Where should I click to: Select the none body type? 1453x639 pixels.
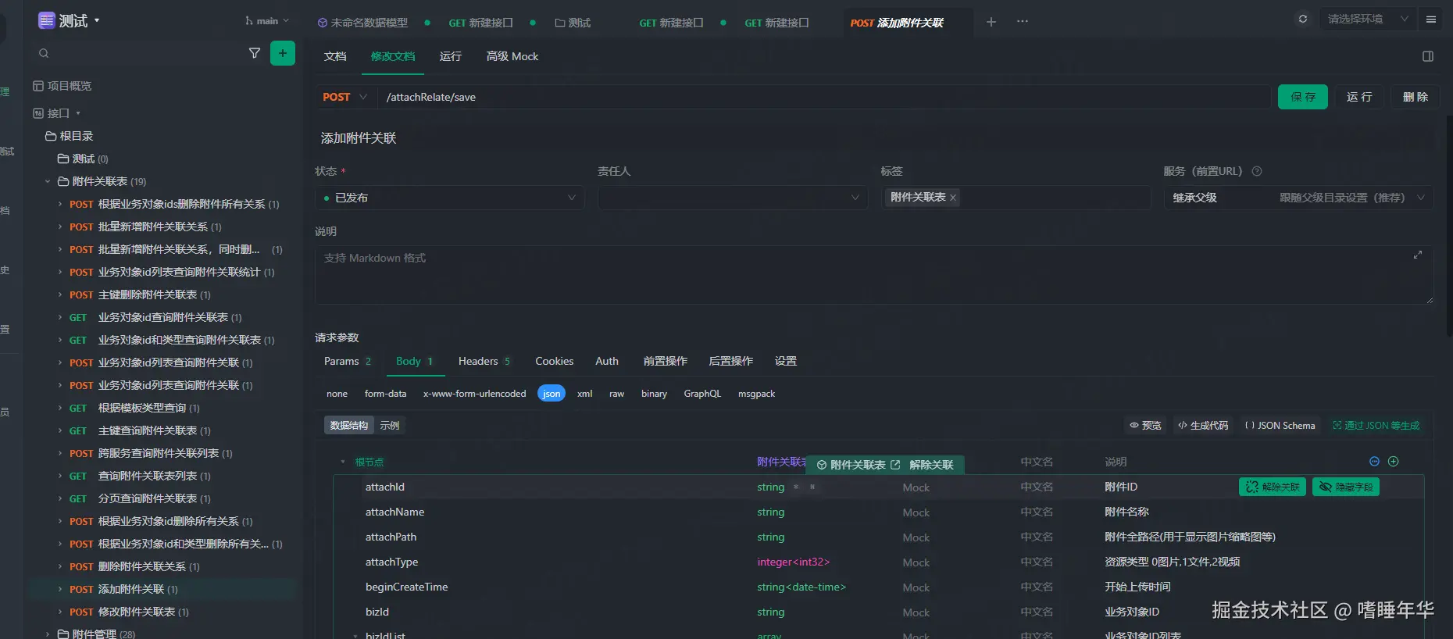pyautogui.click(x=337, y=394)
